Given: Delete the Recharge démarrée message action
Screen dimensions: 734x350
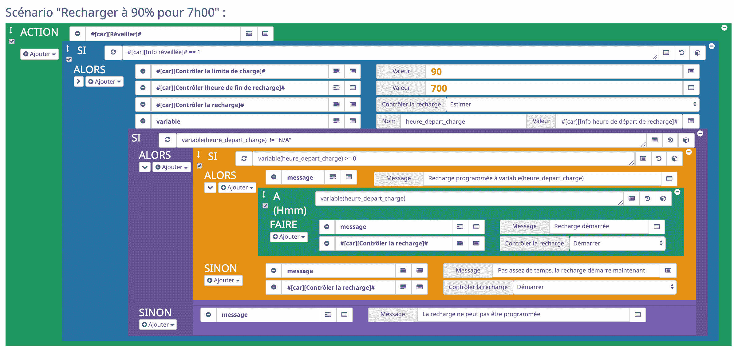Looking at the screenshot, I should tap(327, 227).
